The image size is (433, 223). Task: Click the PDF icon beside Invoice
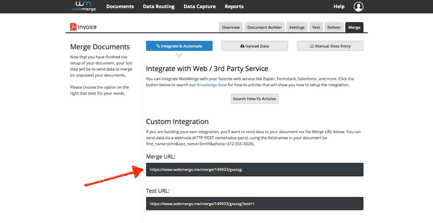click(73, 27)
